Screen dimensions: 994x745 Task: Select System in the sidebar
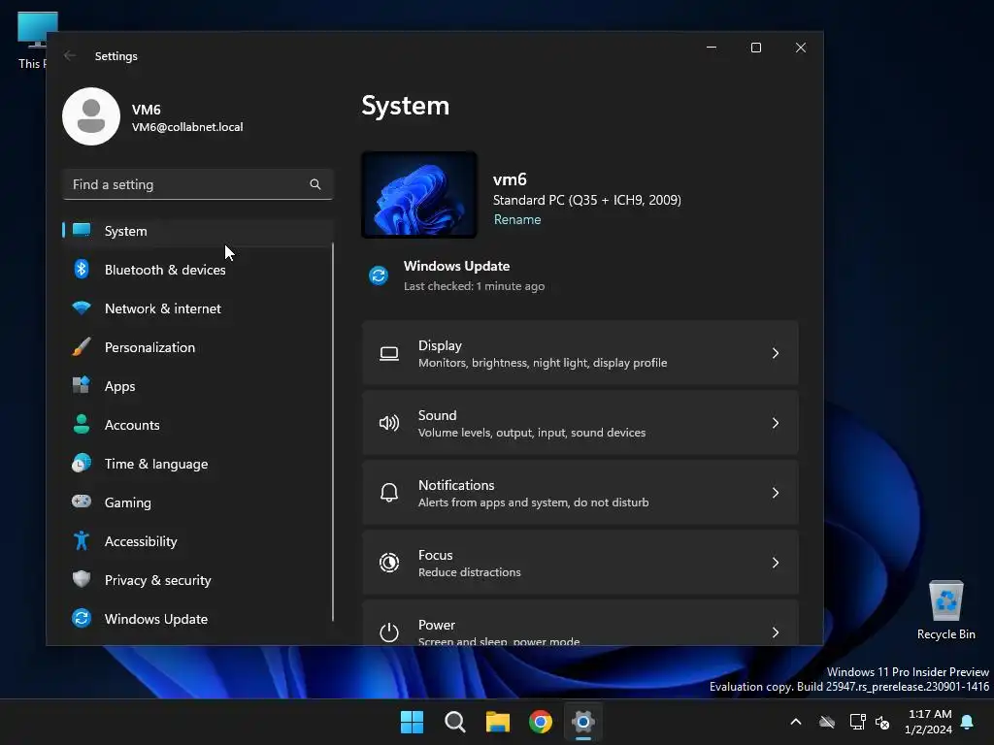coord(198,231)
